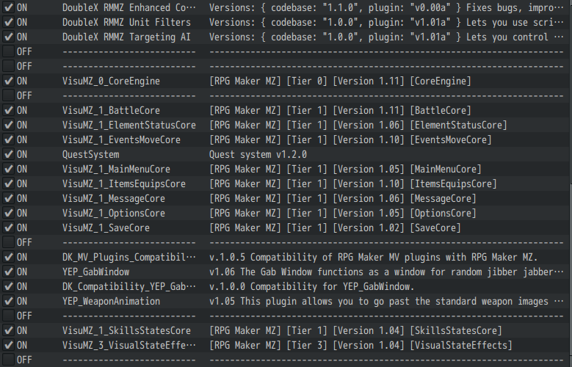Click the v1.06 Gab Window description
Viewport: 572px width, 367px height.
click(386, 272)
